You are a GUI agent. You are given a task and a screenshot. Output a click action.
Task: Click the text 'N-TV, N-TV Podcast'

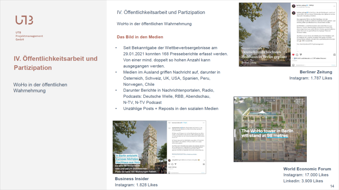(142, 102)
